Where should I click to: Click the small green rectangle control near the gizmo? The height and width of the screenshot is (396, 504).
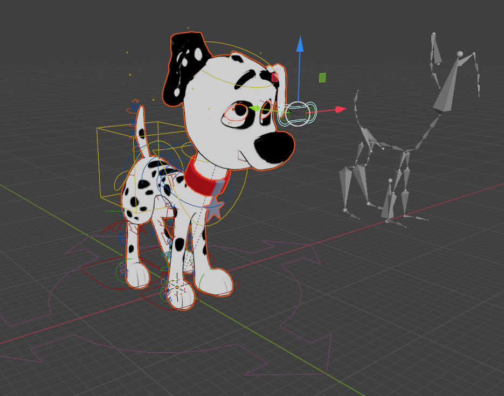[x=322, y=77]
